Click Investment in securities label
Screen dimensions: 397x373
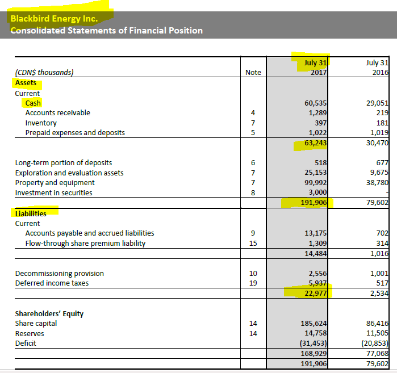[54, 193]
